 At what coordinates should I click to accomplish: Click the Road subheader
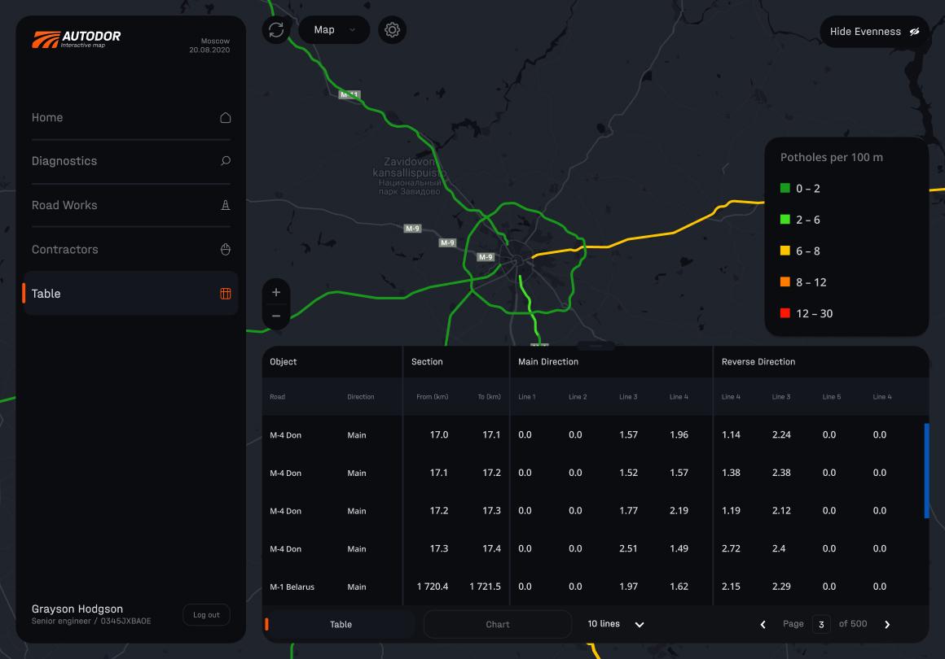(x=277, y=396)
